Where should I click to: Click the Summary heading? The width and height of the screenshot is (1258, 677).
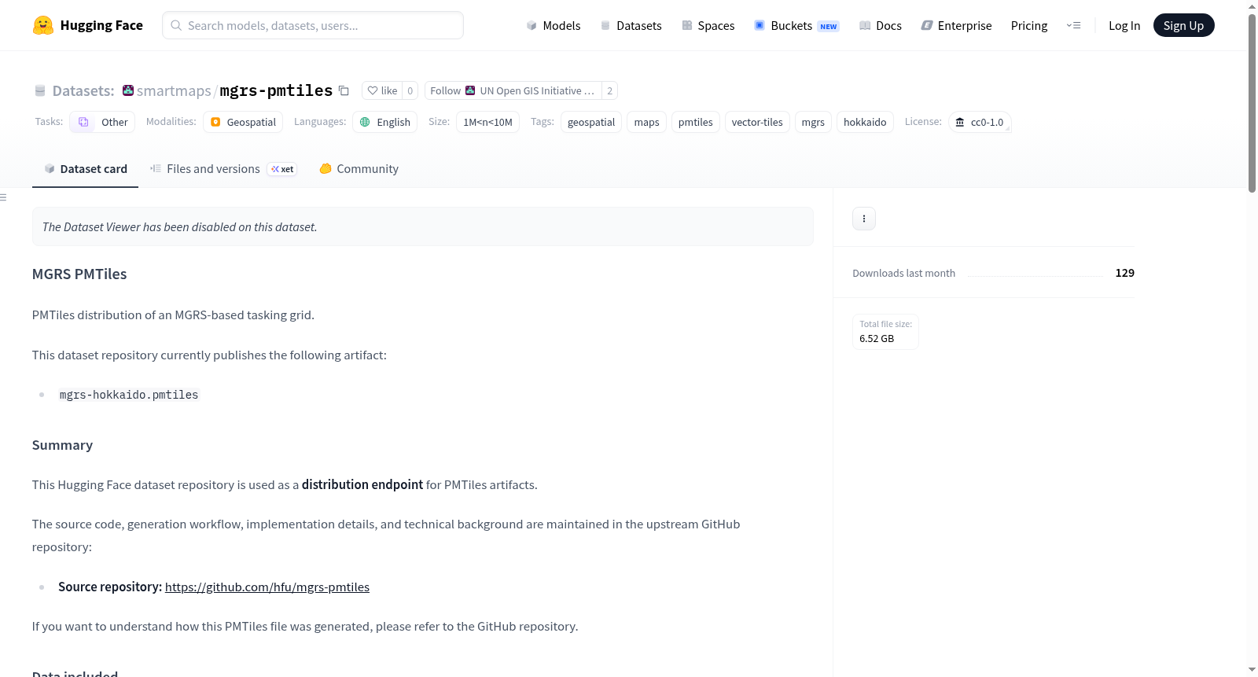62,445
